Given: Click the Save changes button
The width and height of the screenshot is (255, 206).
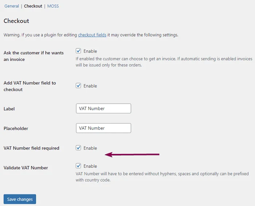Looking at the screenshot, I should tap(20, 199).
